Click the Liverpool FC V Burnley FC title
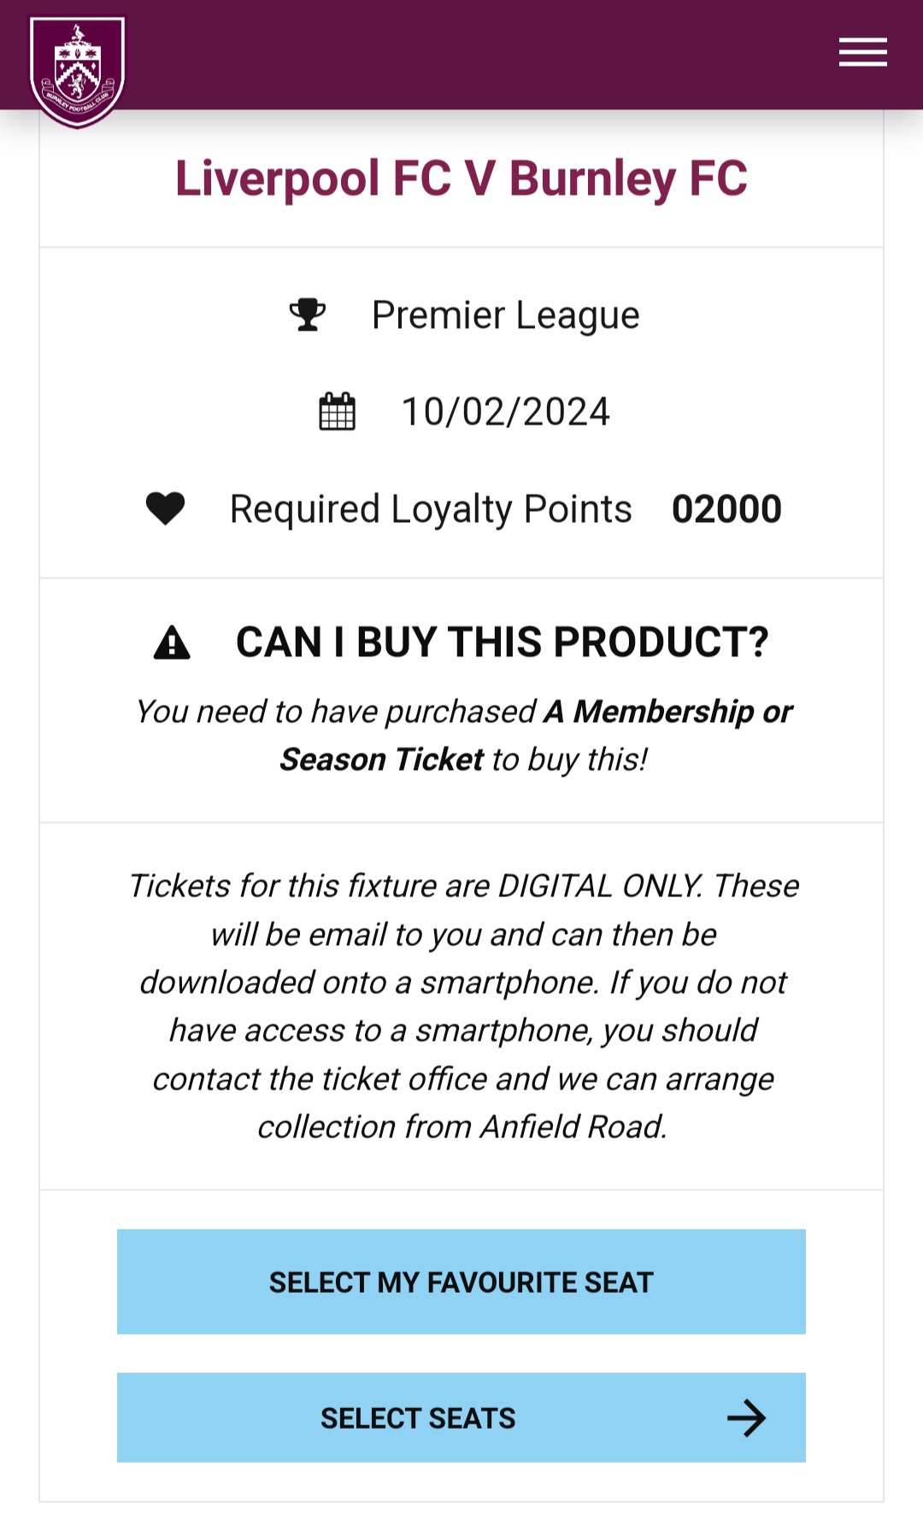Screen dimensions: 923x1532 tap(461, 179)
